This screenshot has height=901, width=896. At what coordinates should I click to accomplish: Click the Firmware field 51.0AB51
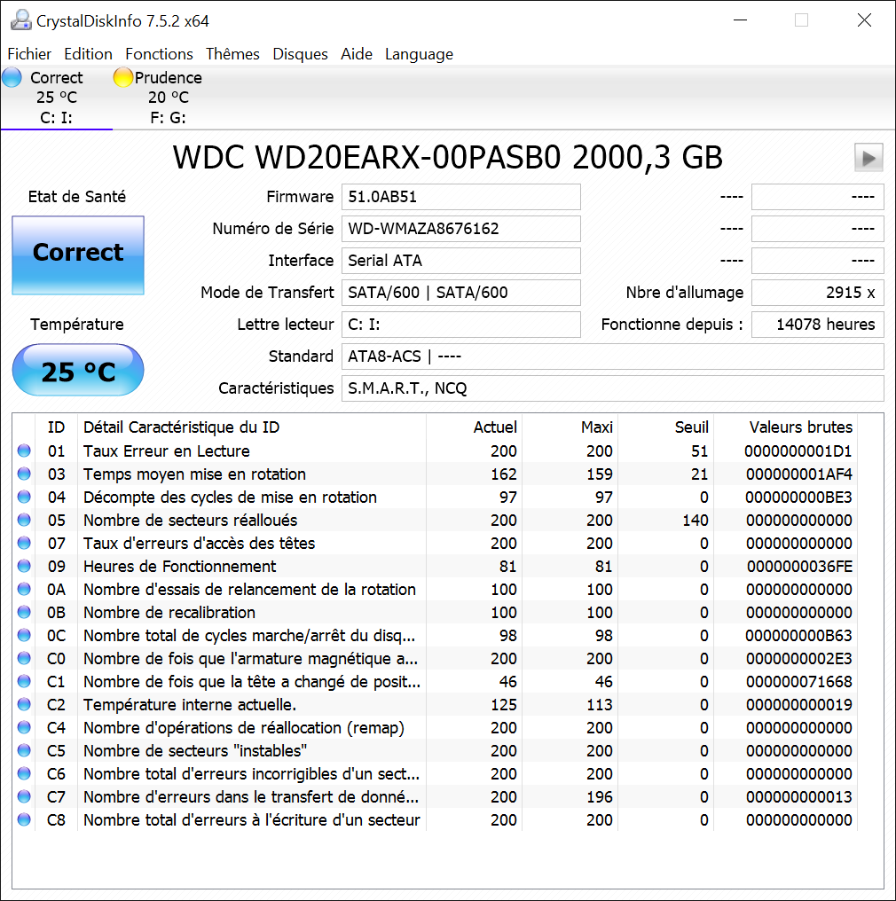click(x=461, y=197)
